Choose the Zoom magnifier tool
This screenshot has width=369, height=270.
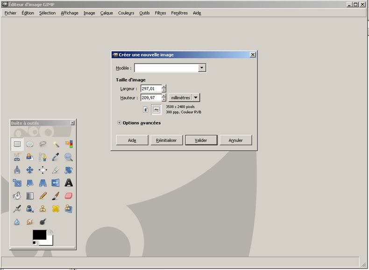[x=69, y=157]
